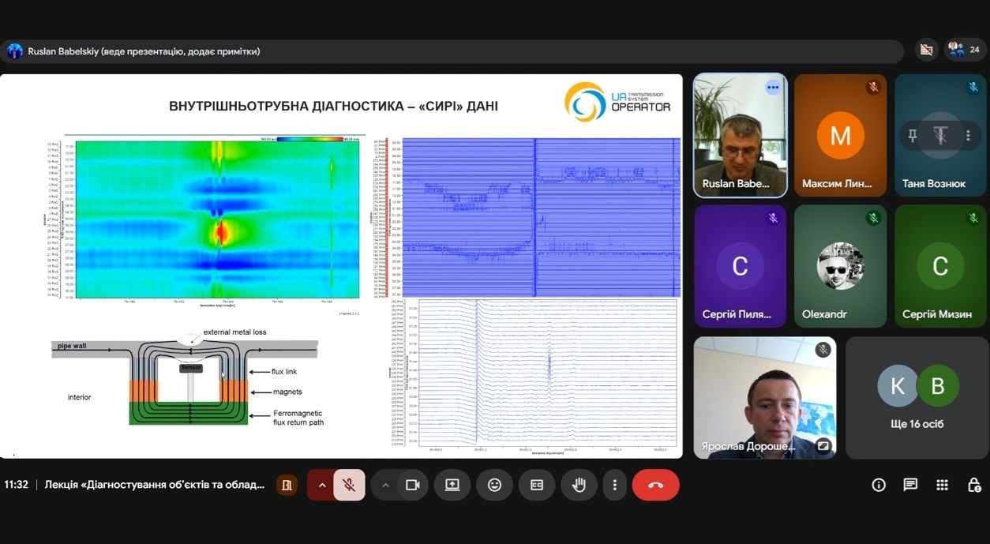The height and width of the screenshot is (544, 990).
Task: Click the crossed-out layout icon at top
Action: tap(927, 50)
